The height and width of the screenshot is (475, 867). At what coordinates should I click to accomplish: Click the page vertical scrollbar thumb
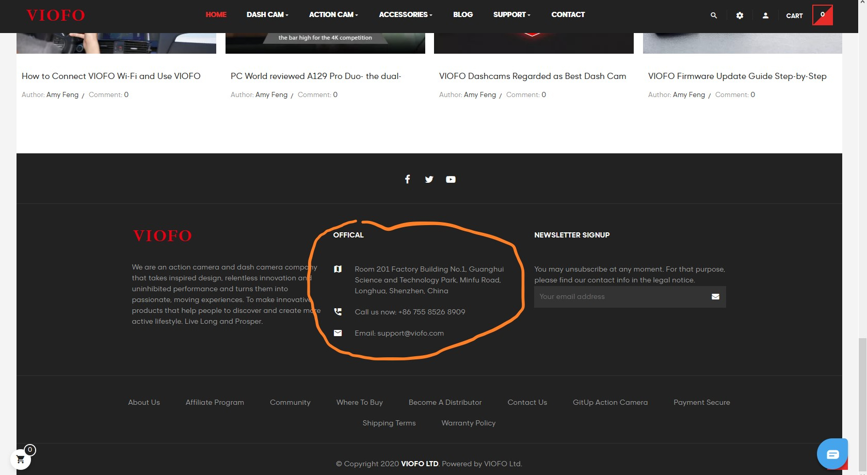point(862,403)
